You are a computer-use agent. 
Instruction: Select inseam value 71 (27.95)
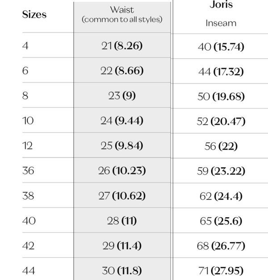point(221,271)
